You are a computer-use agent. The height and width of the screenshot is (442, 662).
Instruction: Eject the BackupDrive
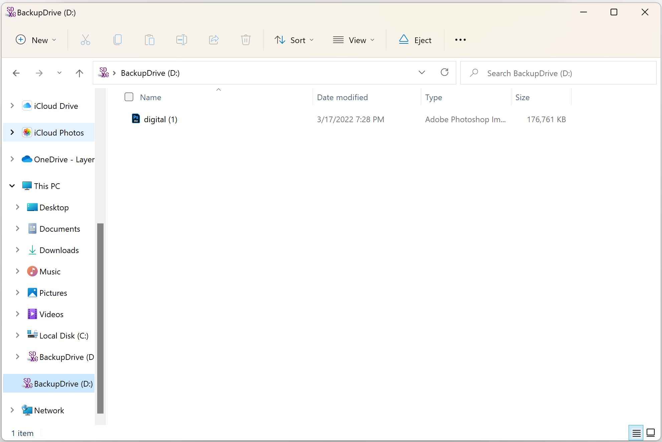[415, 40]
